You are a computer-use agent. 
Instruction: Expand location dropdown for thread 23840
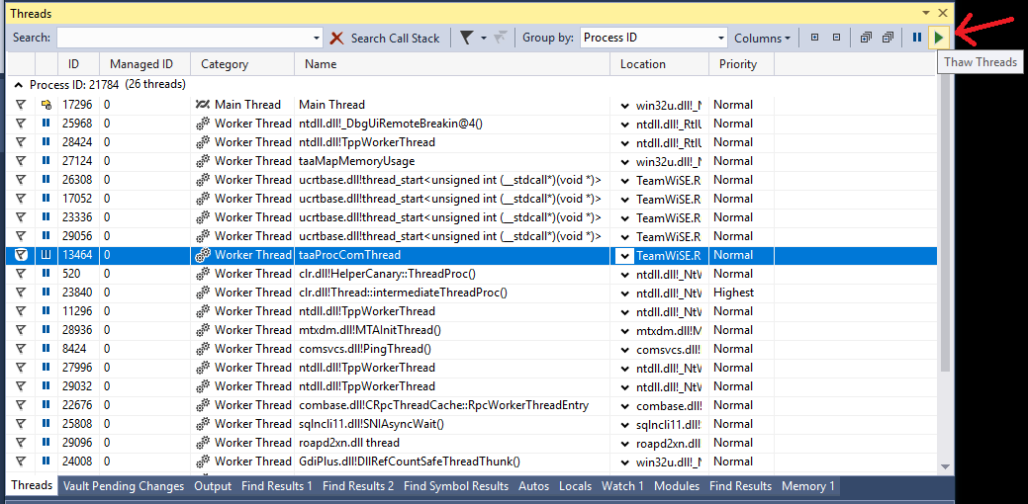click(x=624, y=294)
